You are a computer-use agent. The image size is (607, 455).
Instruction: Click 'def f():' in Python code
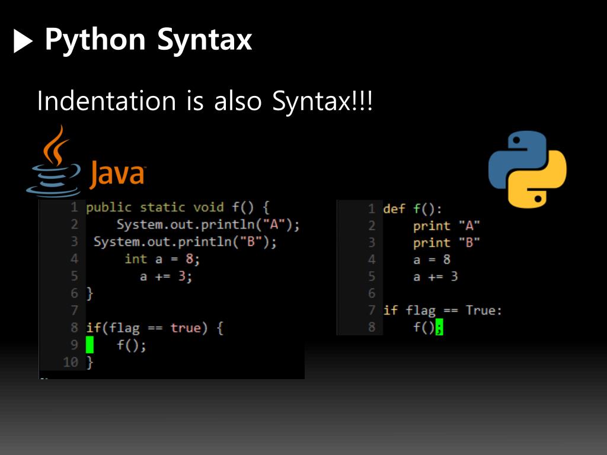click(x=413, y=209)
